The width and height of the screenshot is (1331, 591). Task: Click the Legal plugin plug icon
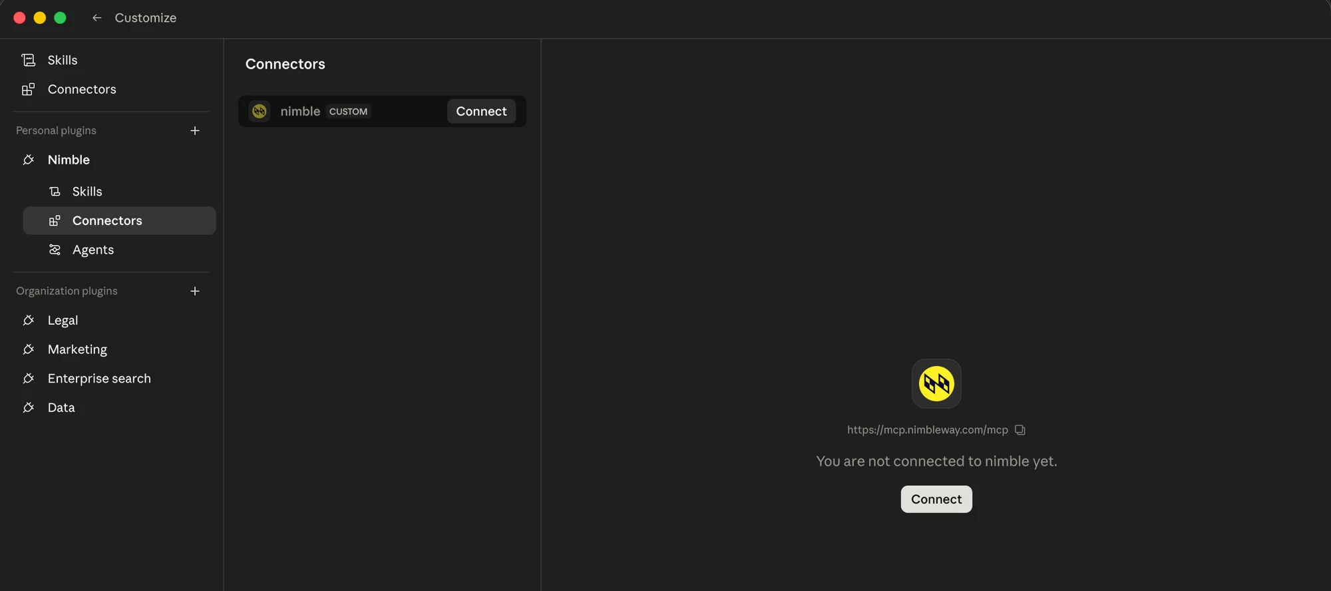(28, 320)
